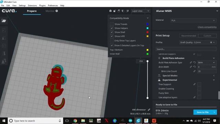Click the Build Plate Adhesion section icon
Viewport: 220px width, 124px height.
point(159,58)
